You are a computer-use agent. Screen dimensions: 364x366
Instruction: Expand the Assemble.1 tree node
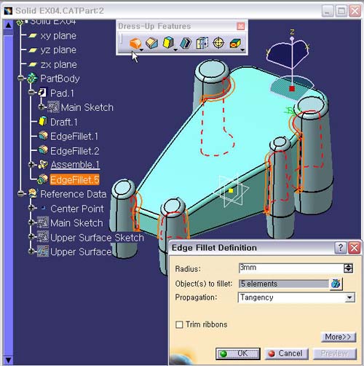click(x=31, y=165)
